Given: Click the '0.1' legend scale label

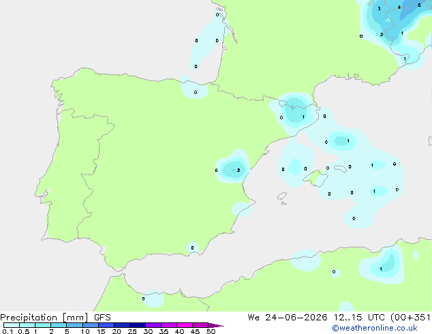Looking at the screenshot, I should [x=7, y=331].
